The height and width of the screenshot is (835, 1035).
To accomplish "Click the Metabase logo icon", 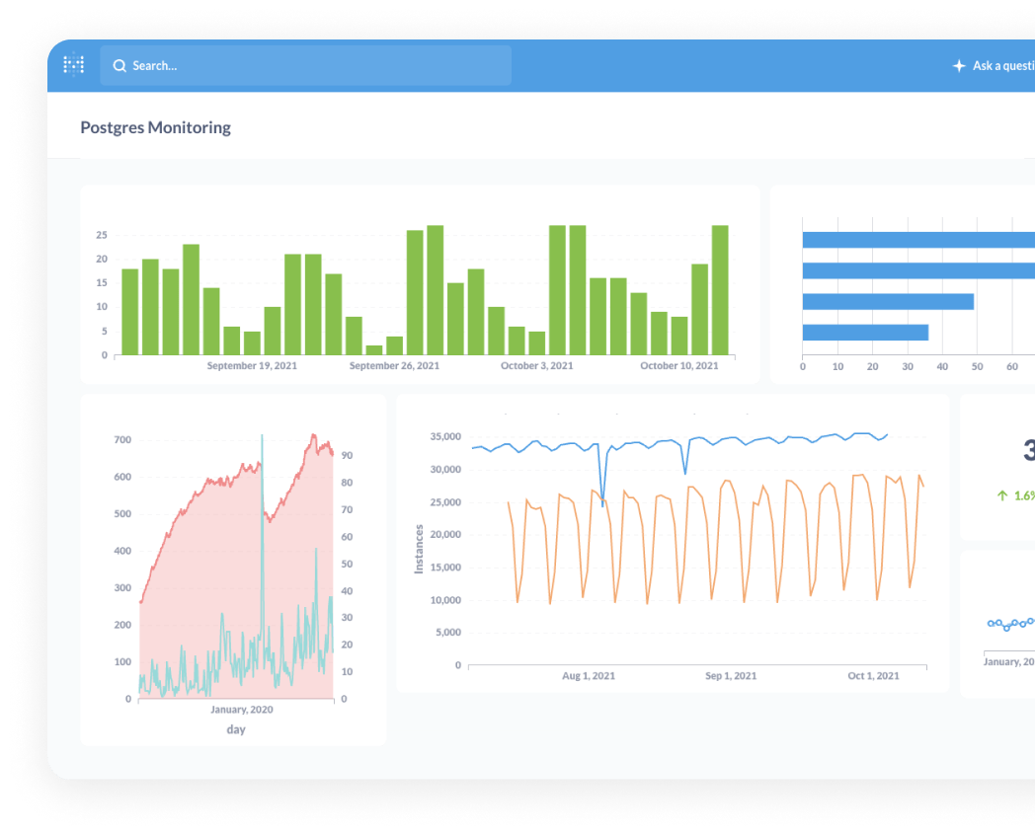I will point(73,64).
